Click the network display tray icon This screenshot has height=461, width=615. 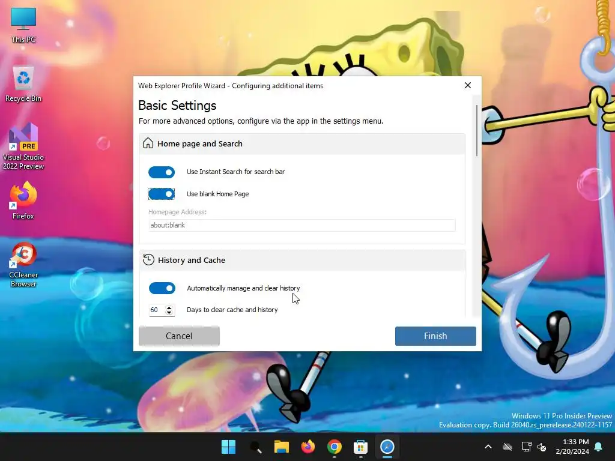coord(526,447)
